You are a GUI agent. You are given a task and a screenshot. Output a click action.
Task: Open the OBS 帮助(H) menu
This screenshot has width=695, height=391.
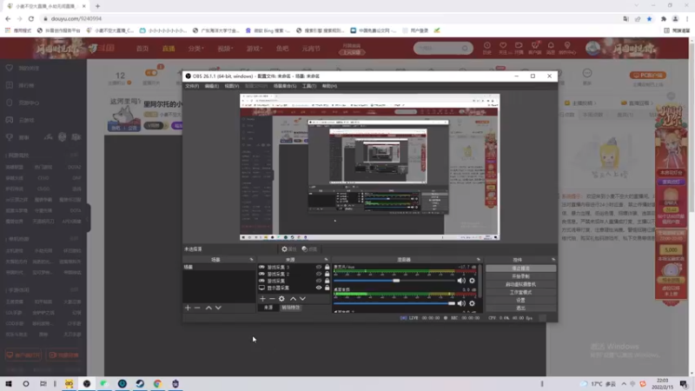coord(329,86)
